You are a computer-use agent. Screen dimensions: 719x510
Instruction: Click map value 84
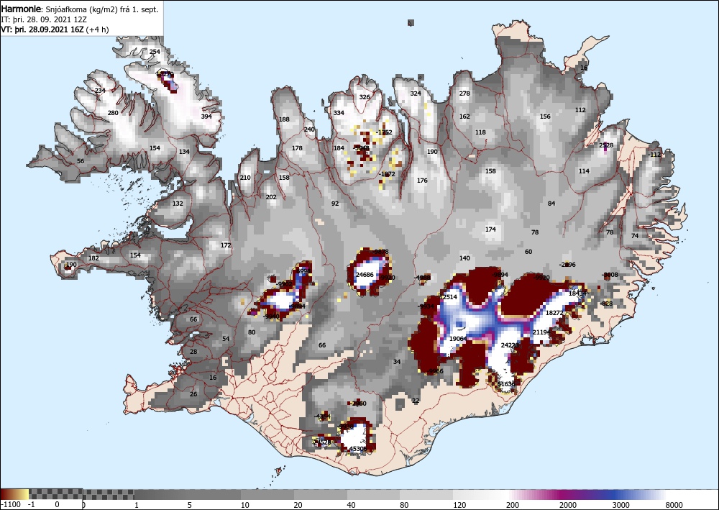[x=551, y=204]
